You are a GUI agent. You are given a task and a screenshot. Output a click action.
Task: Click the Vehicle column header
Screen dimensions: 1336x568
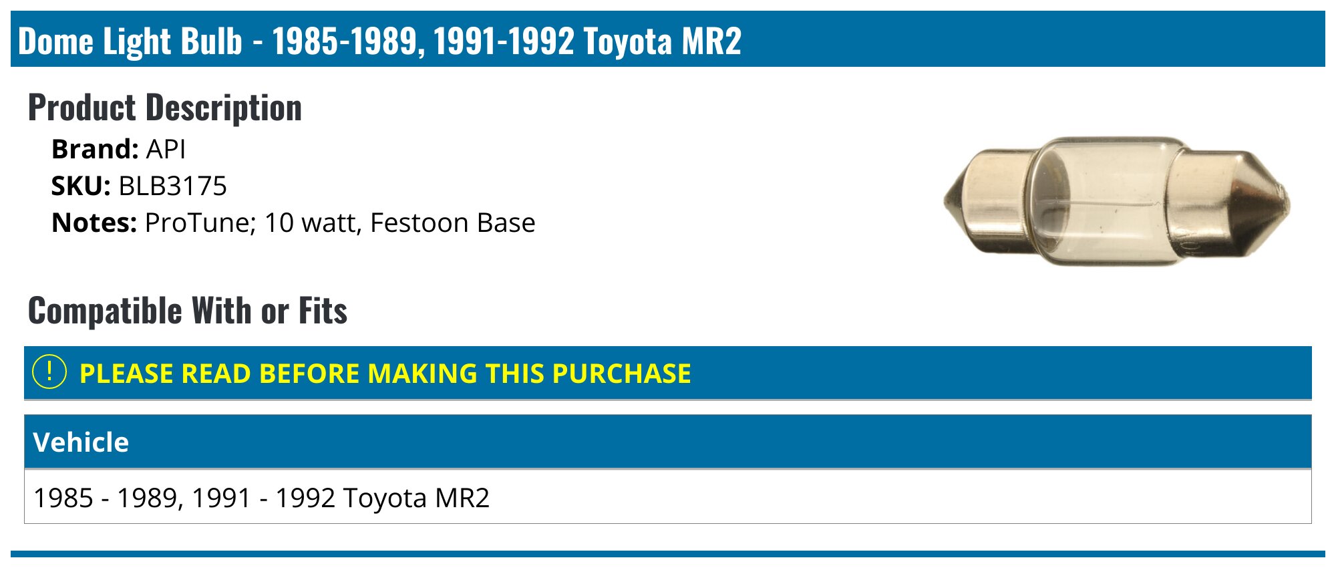[x=81, y=442]
